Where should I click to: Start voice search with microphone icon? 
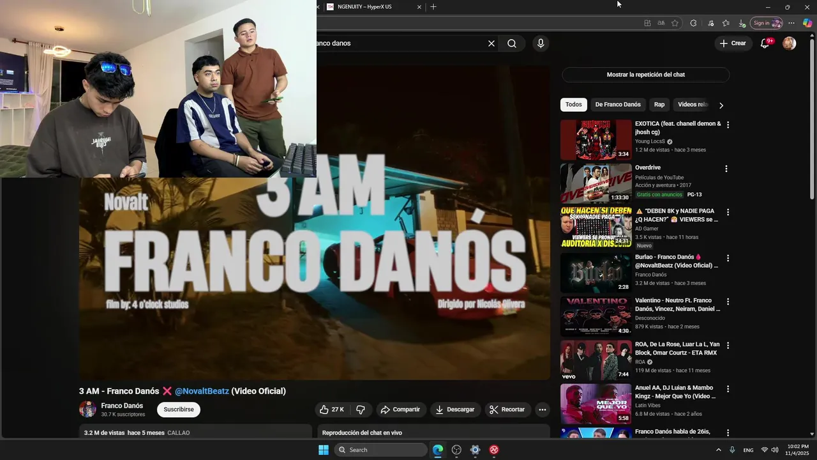point(541,43)
